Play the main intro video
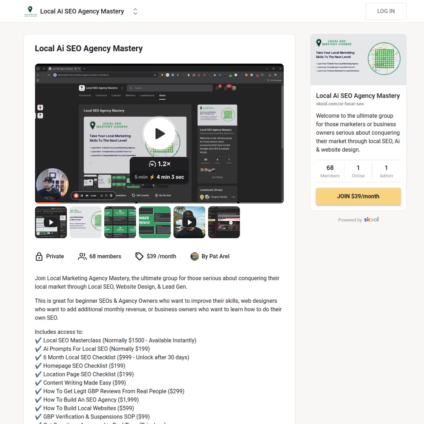 coord(159,134)
